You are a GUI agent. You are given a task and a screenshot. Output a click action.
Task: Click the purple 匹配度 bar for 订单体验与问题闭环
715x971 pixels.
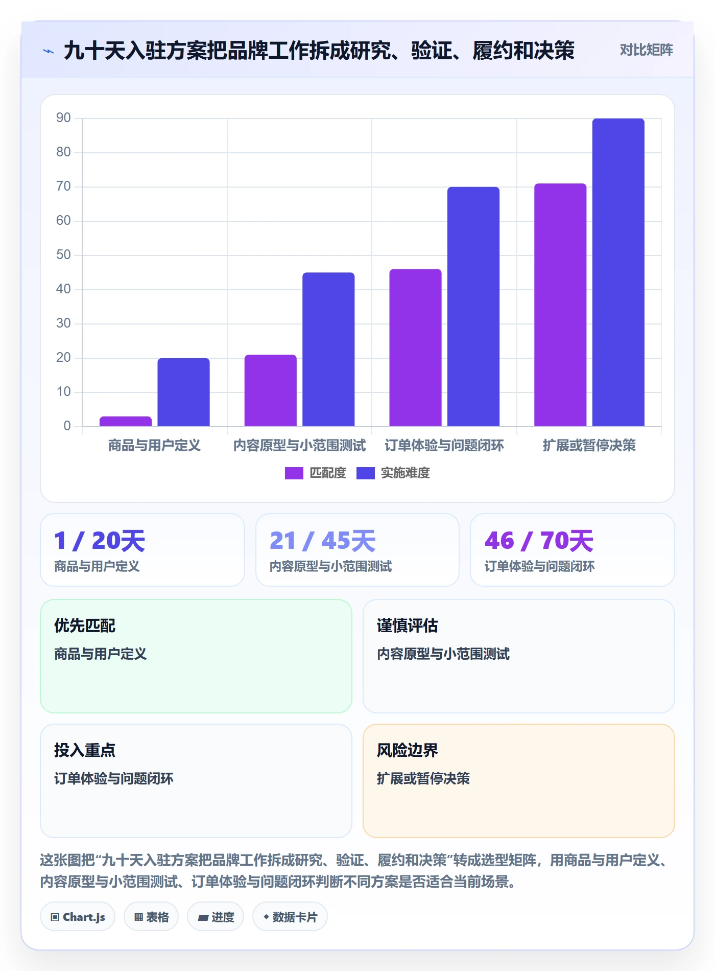[x=415, y=348]
